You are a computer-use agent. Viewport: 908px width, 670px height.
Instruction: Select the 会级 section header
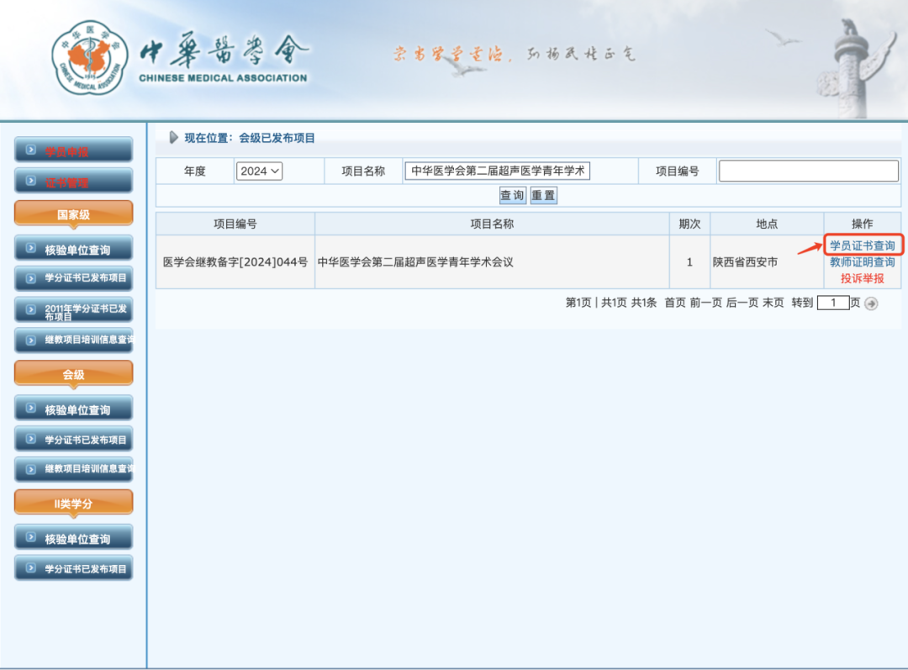click(73, 375)
